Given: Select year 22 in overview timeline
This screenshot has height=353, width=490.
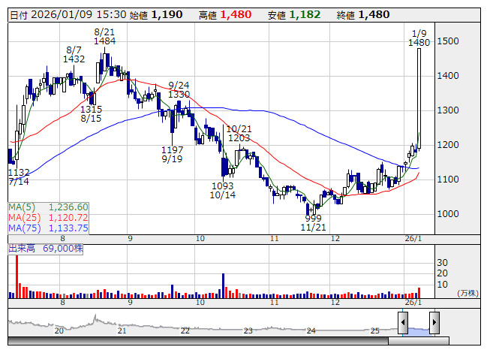Looking at the screenshot, I should (x=185, y=330).
